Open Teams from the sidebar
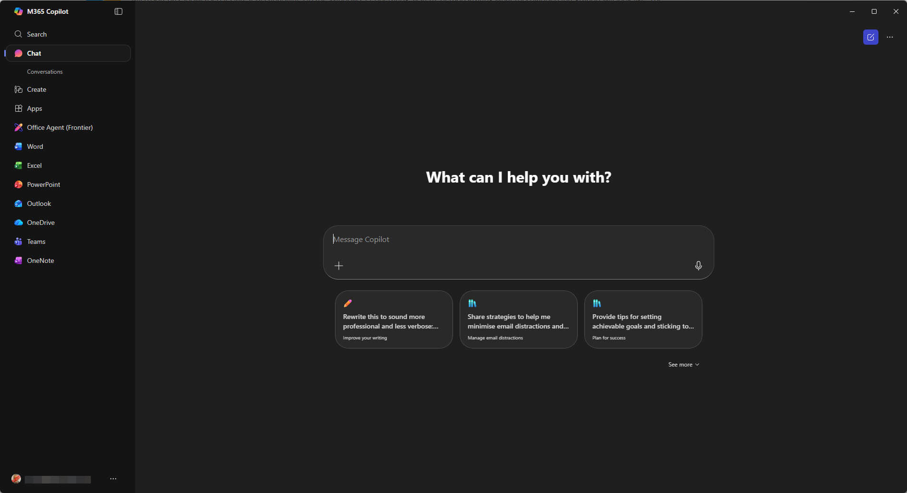Image resolution: width=907 pixels, height=493 pixels. point(36,242)
